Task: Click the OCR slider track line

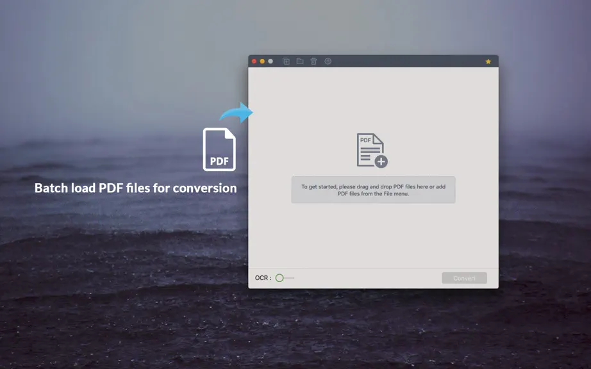Action: click(x=290, y=278)
